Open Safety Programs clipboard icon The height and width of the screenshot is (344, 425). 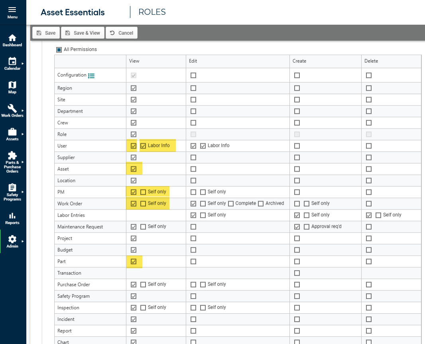(12, 188)
